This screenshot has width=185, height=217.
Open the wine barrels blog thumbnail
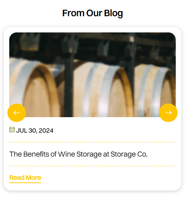point(92,75)
